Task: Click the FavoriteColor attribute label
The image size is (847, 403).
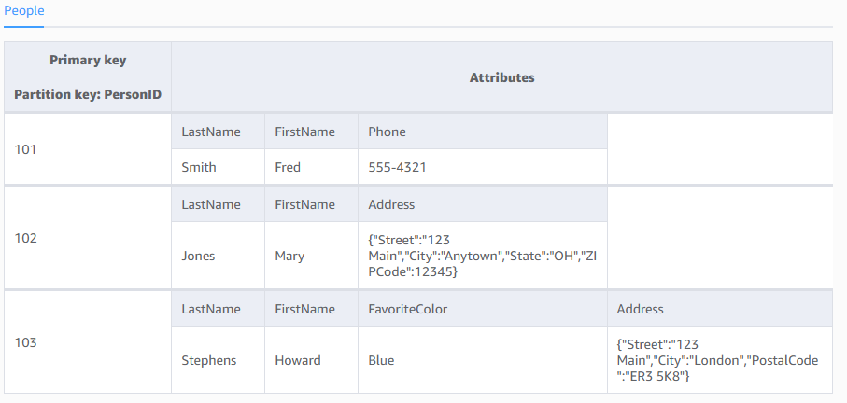Action: (x=409, y=309)
